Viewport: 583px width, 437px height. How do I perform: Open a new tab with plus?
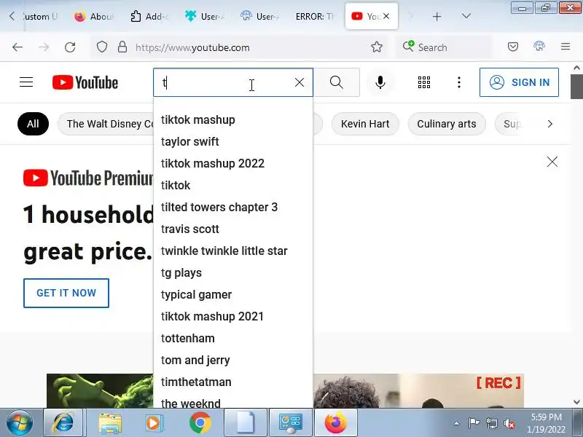437,16
